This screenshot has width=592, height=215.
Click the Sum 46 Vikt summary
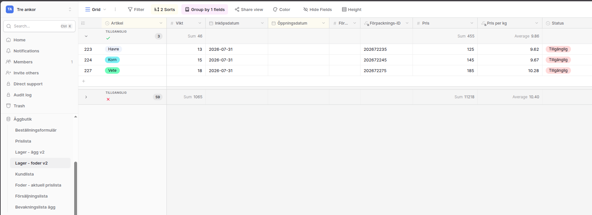point(195,36)
